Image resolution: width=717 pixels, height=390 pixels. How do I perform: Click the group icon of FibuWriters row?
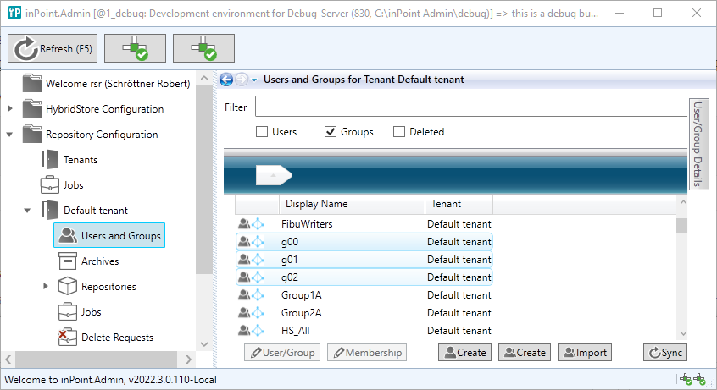coord(245,224)
